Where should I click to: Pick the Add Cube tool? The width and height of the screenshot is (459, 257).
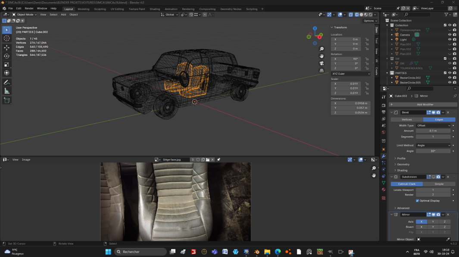point(6,100)
